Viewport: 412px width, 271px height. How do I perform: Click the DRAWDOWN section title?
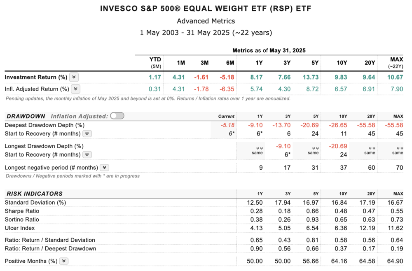pyautogui.click(x=26, y=116)
